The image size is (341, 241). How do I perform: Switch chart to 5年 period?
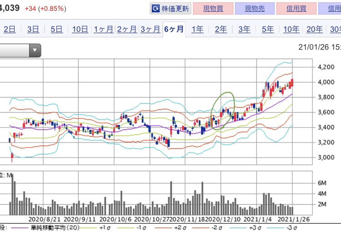coord(268,30)
